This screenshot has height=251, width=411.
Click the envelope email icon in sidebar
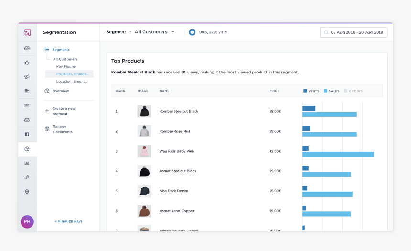(27, 105)
